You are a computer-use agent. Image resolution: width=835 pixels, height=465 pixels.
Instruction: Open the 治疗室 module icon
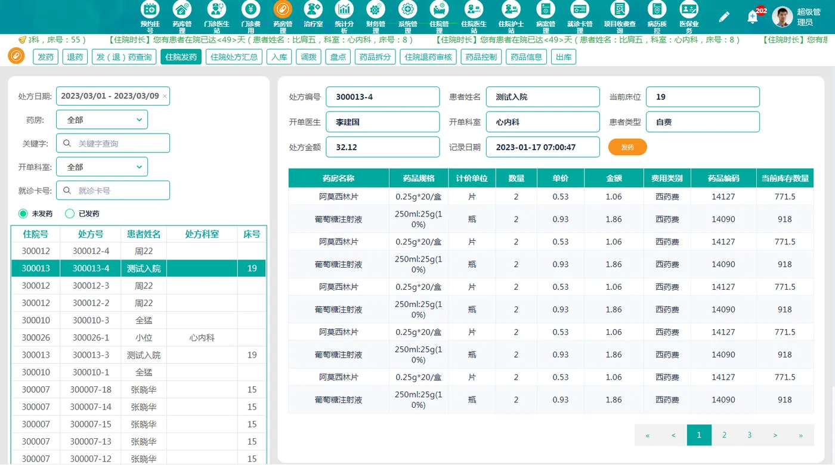tap(313, 10)
